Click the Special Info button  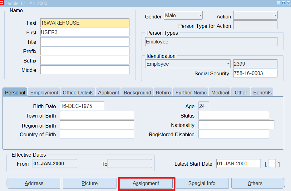tap(202, 183)
